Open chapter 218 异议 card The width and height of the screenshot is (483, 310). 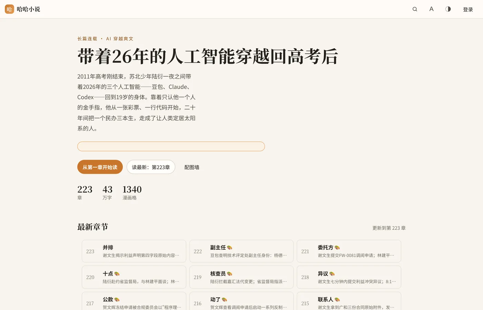tap(349, 277)
